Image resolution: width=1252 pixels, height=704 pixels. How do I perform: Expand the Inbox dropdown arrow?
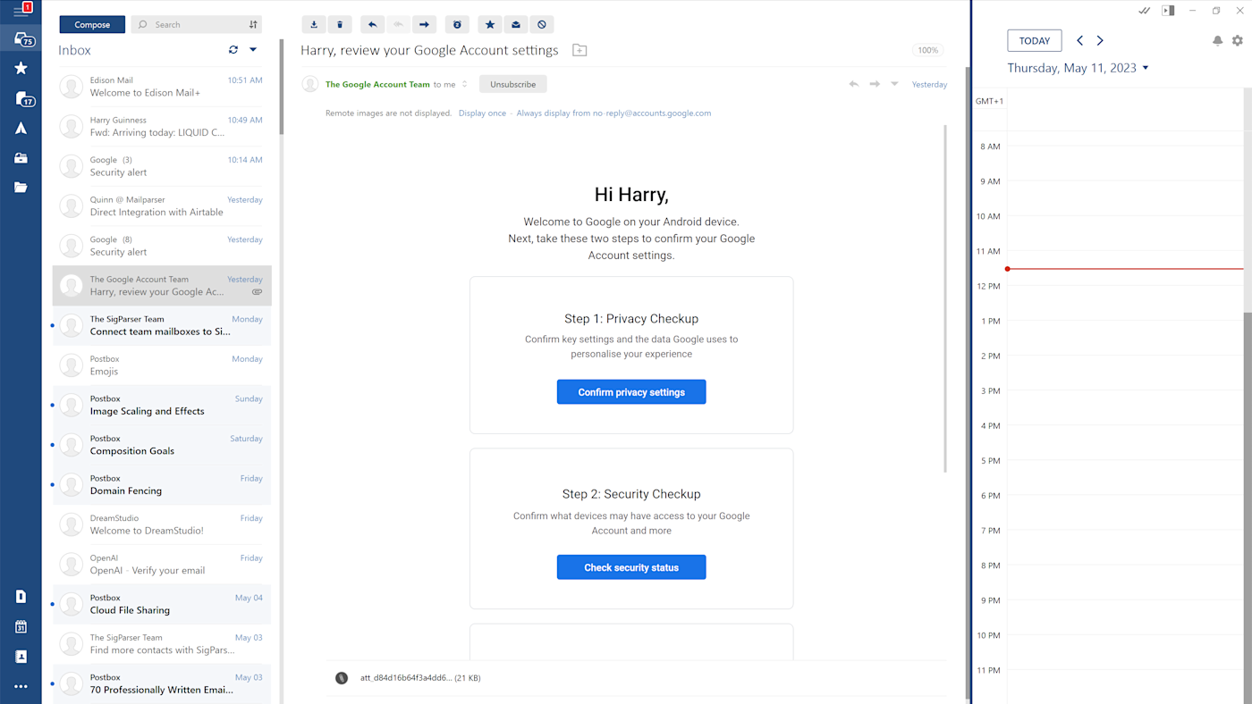253,50
